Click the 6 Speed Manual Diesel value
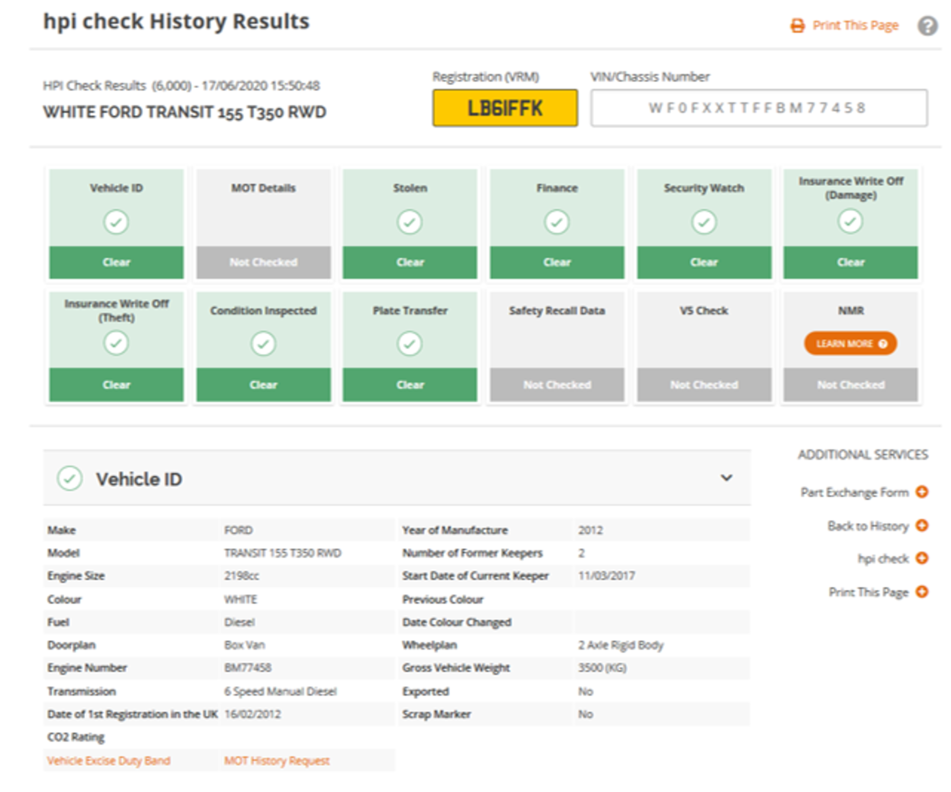951x792 pixels. 280,691
